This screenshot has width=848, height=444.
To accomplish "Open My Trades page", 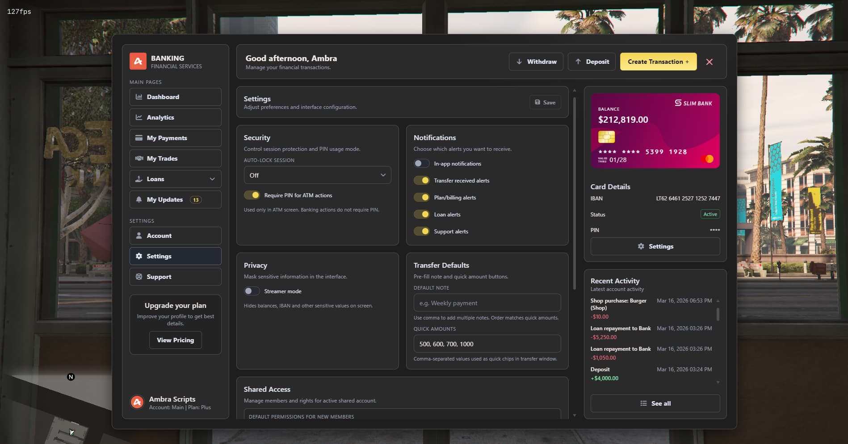I will [x=175, y=158].
